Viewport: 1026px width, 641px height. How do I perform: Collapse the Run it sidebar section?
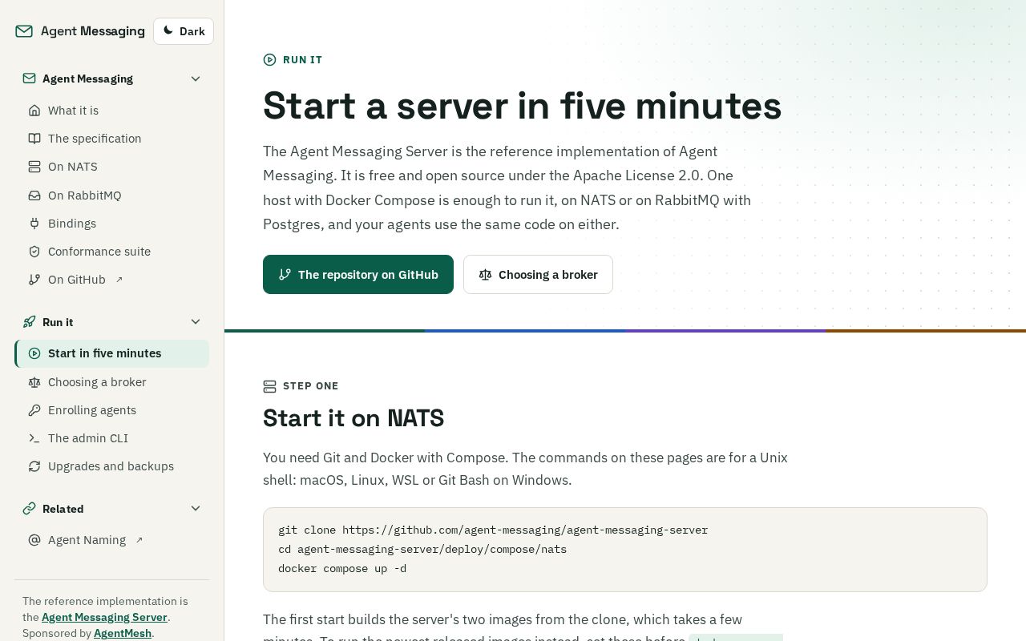click(x=111, y=321)
